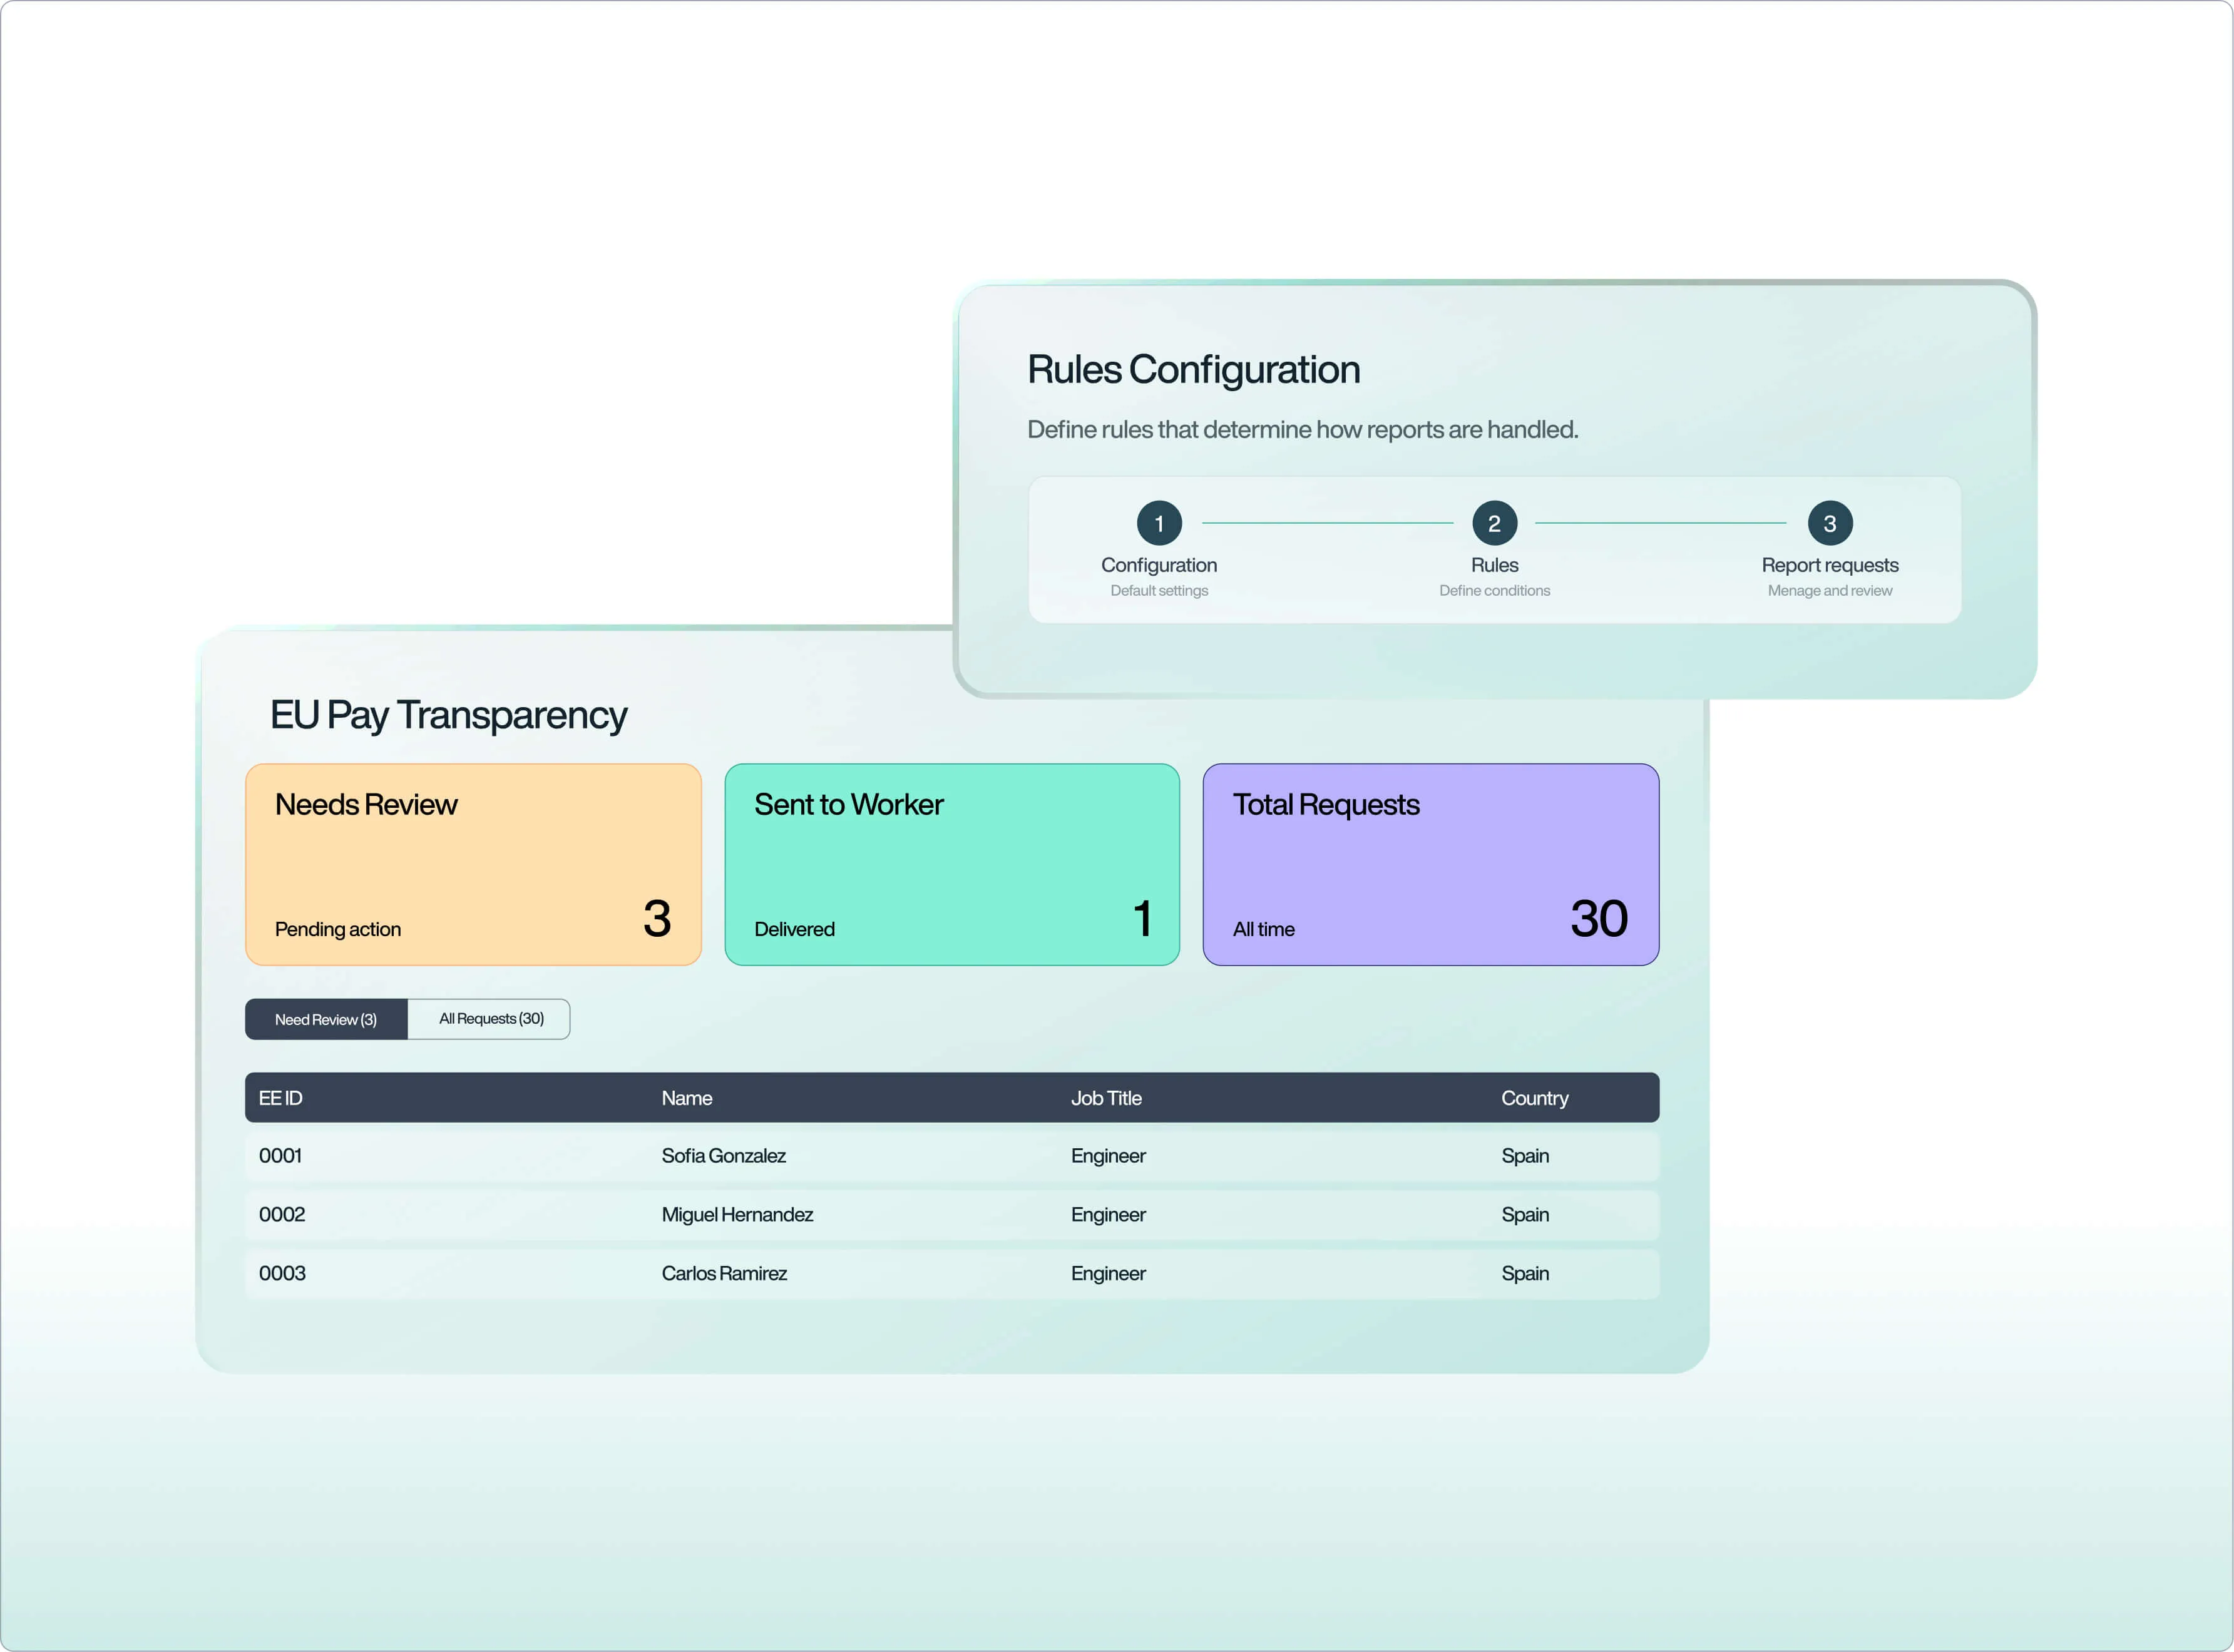Click the Sent to Worker card

[x=952, y=864]
